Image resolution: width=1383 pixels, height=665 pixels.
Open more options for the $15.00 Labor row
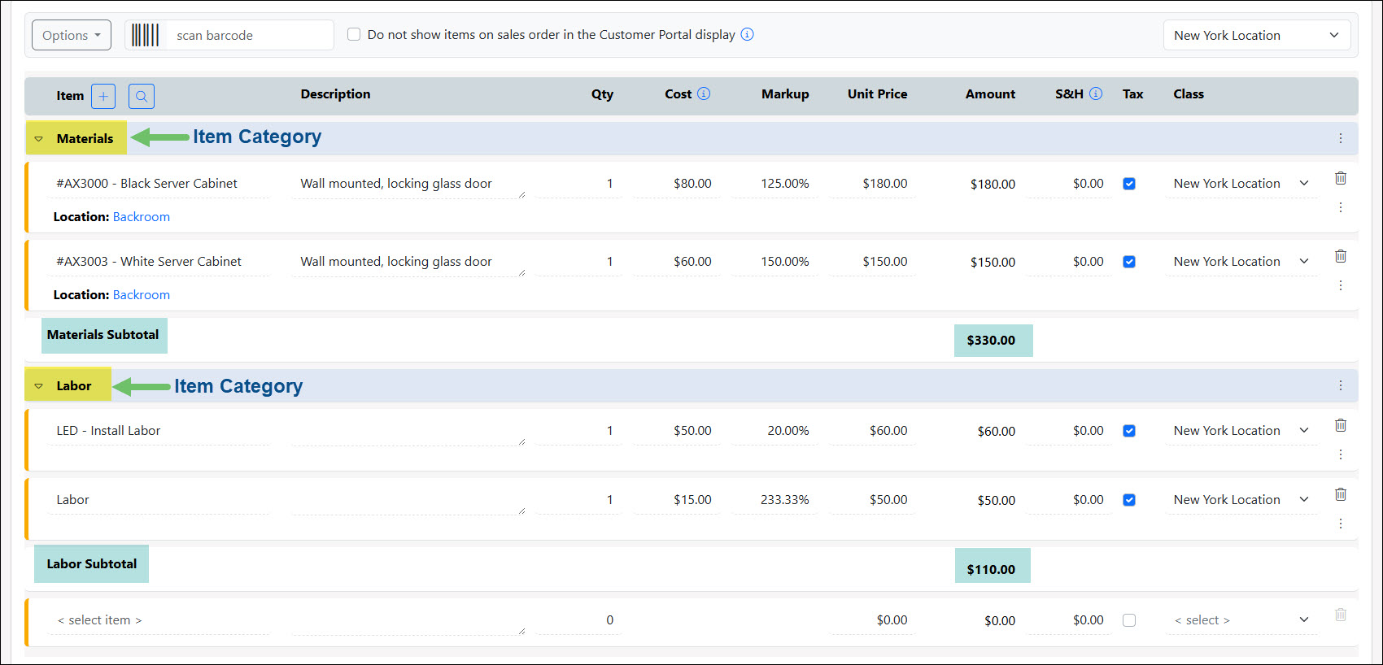tap(1341, 524)
